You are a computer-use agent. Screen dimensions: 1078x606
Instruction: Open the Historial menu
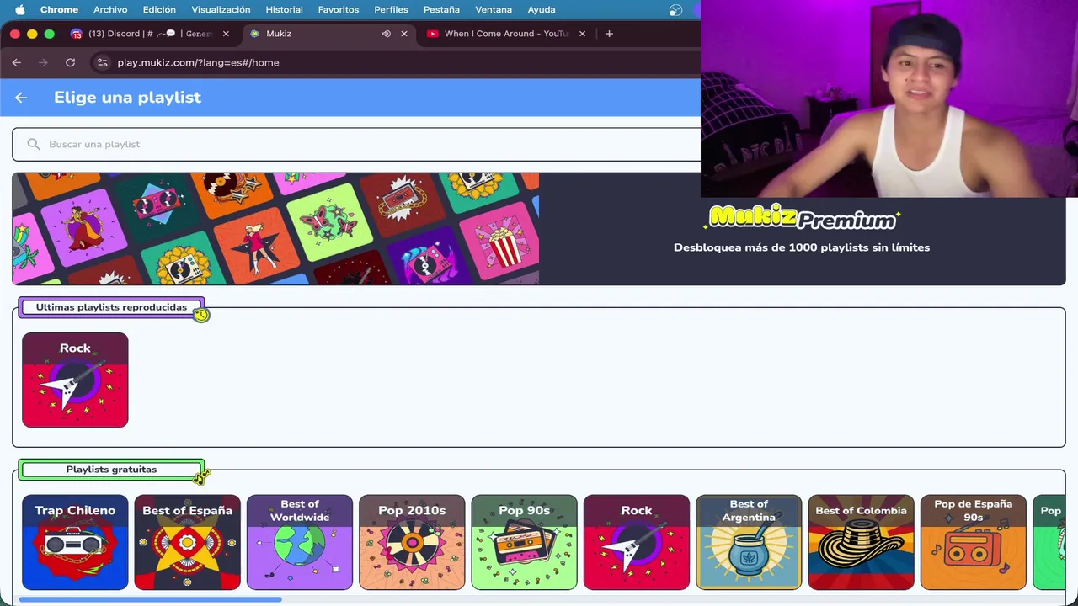pos(284,10)
